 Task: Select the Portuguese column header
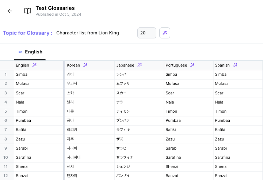click(x=188, y=65)
